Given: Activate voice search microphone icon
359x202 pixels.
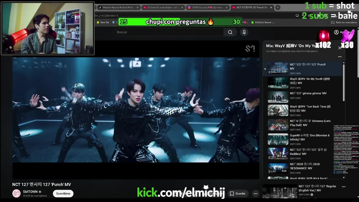Looking at the screenshot, I should coord(244,32).
